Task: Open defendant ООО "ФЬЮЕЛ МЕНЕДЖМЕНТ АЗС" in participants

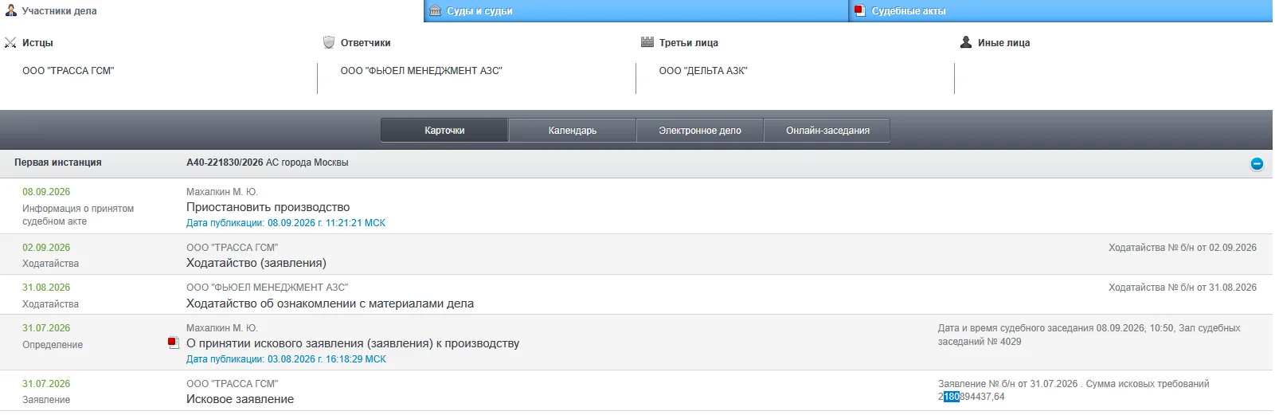Action: coord(421,71)
